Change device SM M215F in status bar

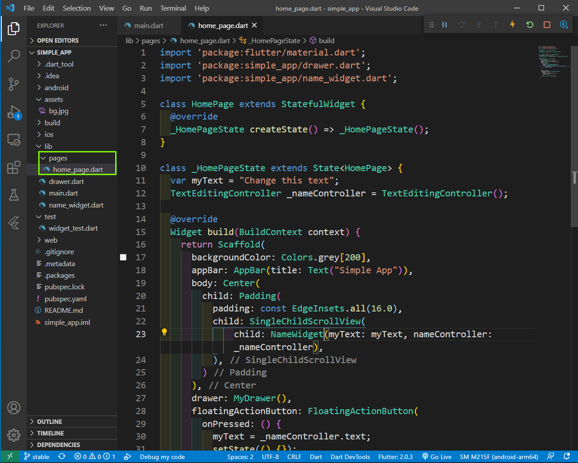tap(499, 457)
